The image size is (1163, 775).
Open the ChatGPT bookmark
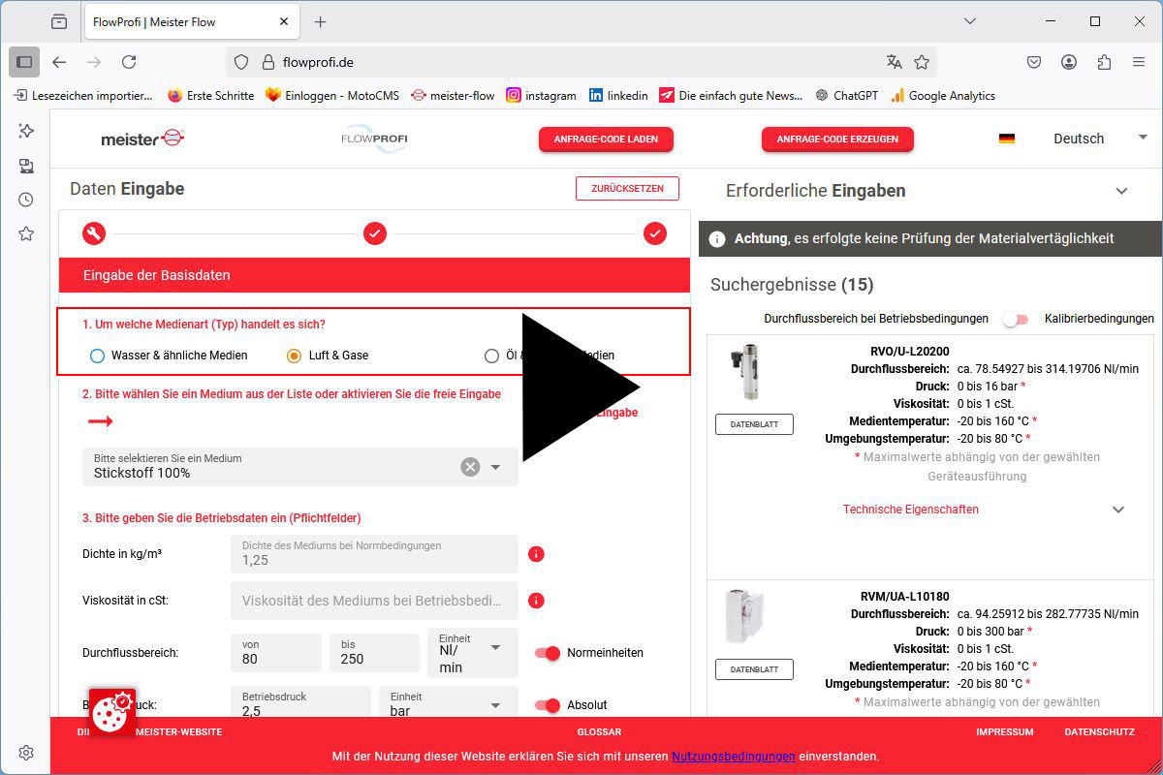(847, 96)
